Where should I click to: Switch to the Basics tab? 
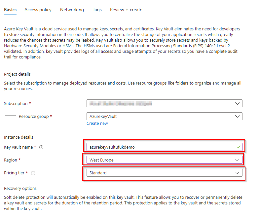tap(10, 10)
